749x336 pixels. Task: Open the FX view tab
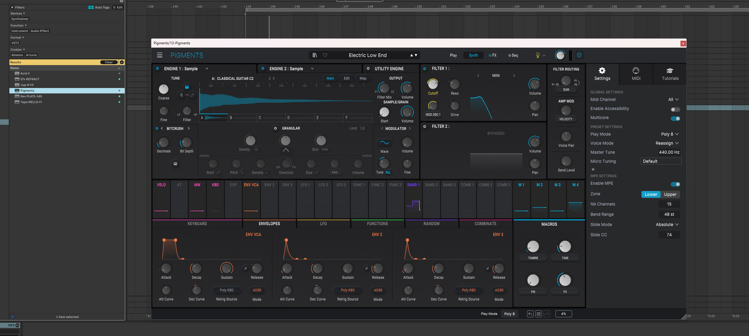click(492, 55)
